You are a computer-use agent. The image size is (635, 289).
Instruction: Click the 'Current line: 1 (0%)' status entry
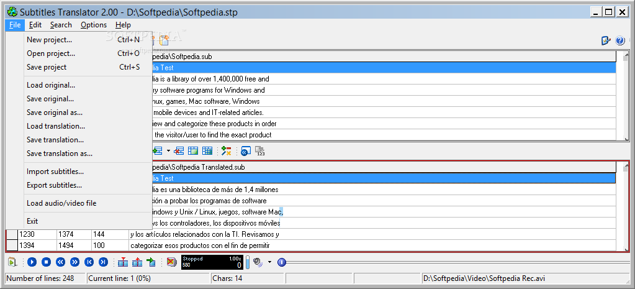[x=149, y=278]
